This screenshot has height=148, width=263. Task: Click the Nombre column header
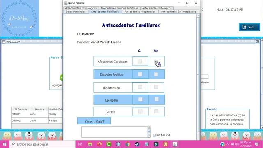39,109
